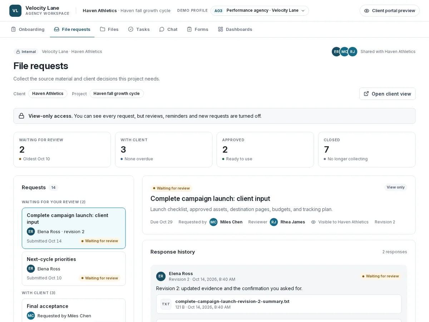This screenshot has width=429, height=322.
Task: Click the RJ avatar in shared members
Action: 352,52
